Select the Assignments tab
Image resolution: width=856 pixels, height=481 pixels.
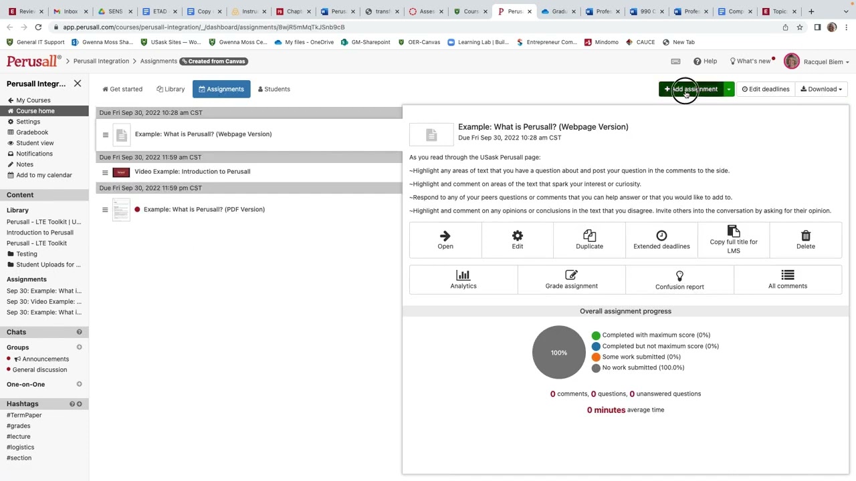pos(221,89)
